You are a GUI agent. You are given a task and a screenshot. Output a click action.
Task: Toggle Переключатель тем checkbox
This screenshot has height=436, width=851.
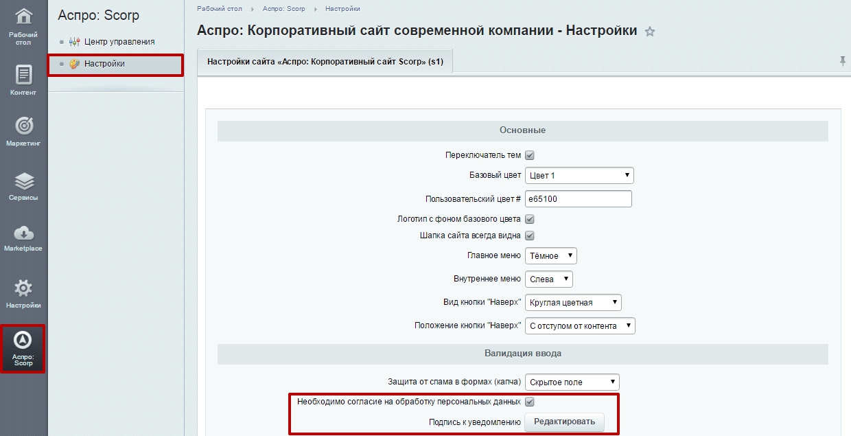(x=529, y=156)
